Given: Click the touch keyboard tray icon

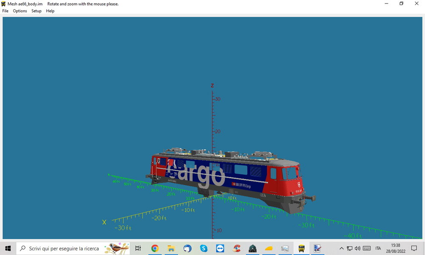Looking at the screenshot, I should click(x=367, y=248).
